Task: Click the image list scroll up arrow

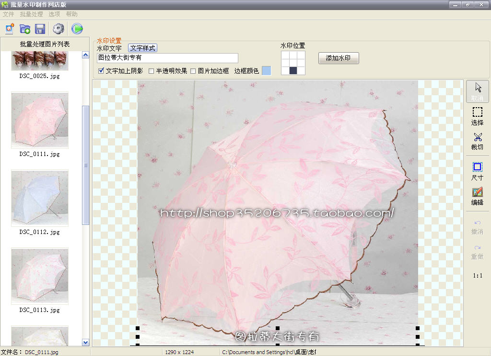Action: (85, 55)
